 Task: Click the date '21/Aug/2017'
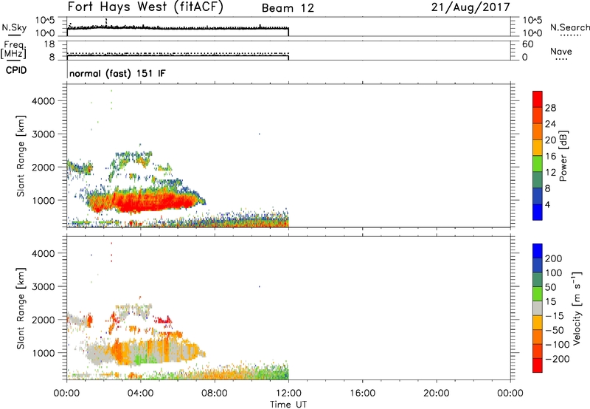tap(471, 7)
